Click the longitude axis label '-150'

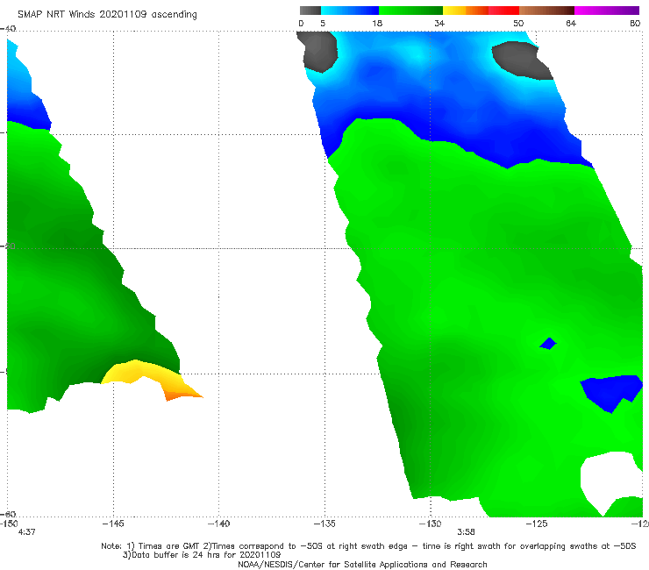coord(9,524)
